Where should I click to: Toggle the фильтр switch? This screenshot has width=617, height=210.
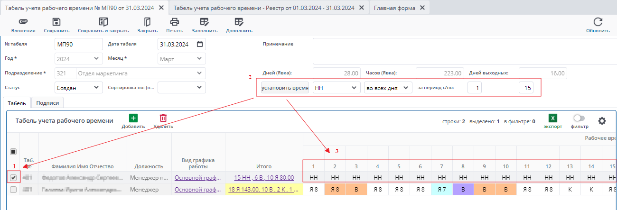(x=580, y=119)
